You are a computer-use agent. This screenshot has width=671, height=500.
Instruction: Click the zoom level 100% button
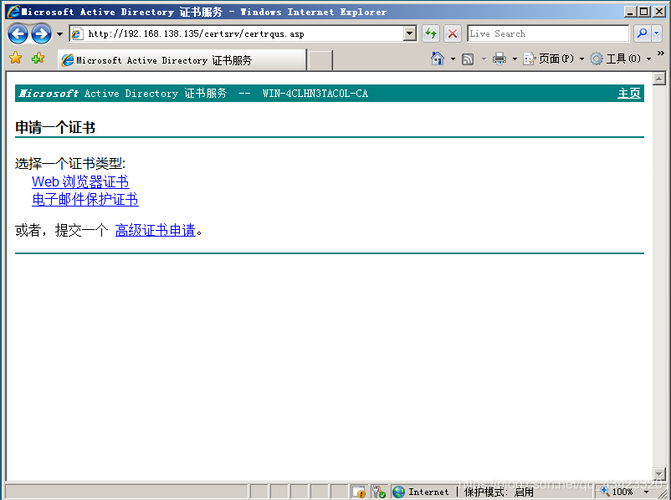(x=617, y=492)
